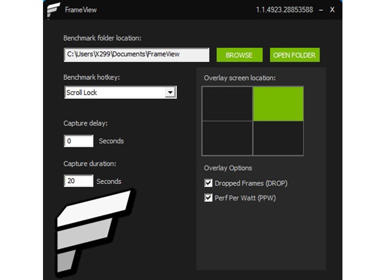Image resolution: width=386 pixels, height=280 pixels.
Task: Set overlay location to bottom-right quadrant
Action: 278,138
